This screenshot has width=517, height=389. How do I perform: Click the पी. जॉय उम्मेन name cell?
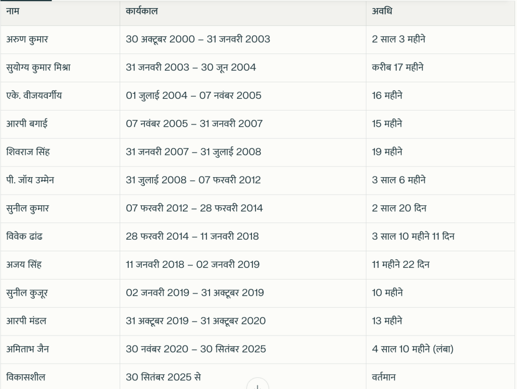[x=30, y=181]
